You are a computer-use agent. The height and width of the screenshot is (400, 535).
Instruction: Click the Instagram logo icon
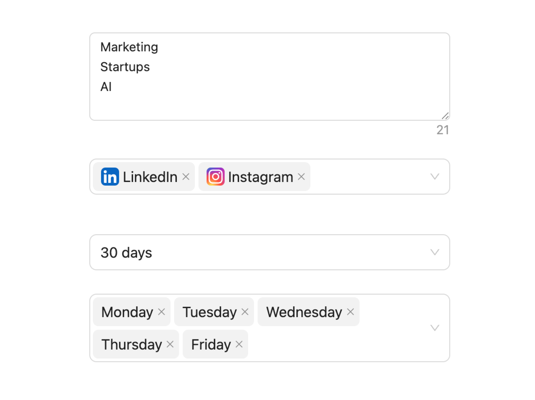pos(217,177)
